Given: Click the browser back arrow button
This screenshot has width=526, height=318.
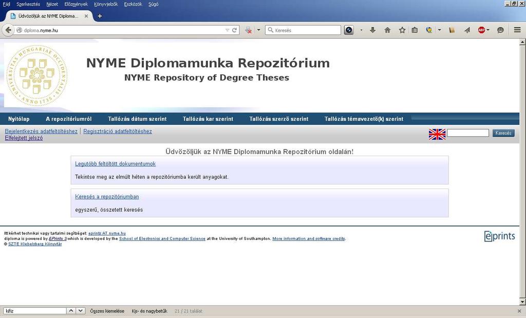Looking at the screenshot, I should [x=8, y=30].
